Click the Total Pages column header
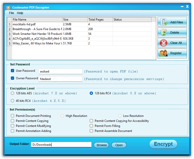The width and height of the screenshot is (194, 159). click(x=100, y=20)
